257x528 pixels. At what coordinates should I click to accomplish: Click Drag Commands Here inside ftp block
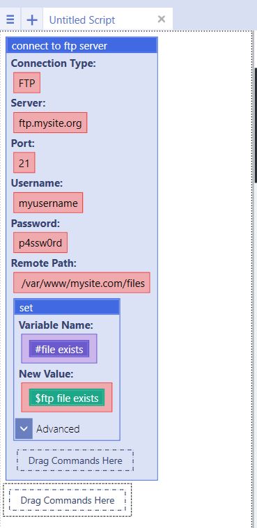pyautogui.click(x=75, y=460)
